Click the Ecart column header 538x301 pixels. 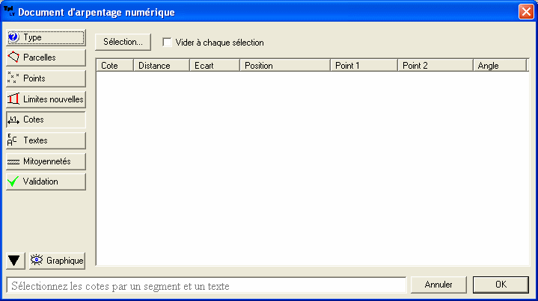(x=214, y=66)
